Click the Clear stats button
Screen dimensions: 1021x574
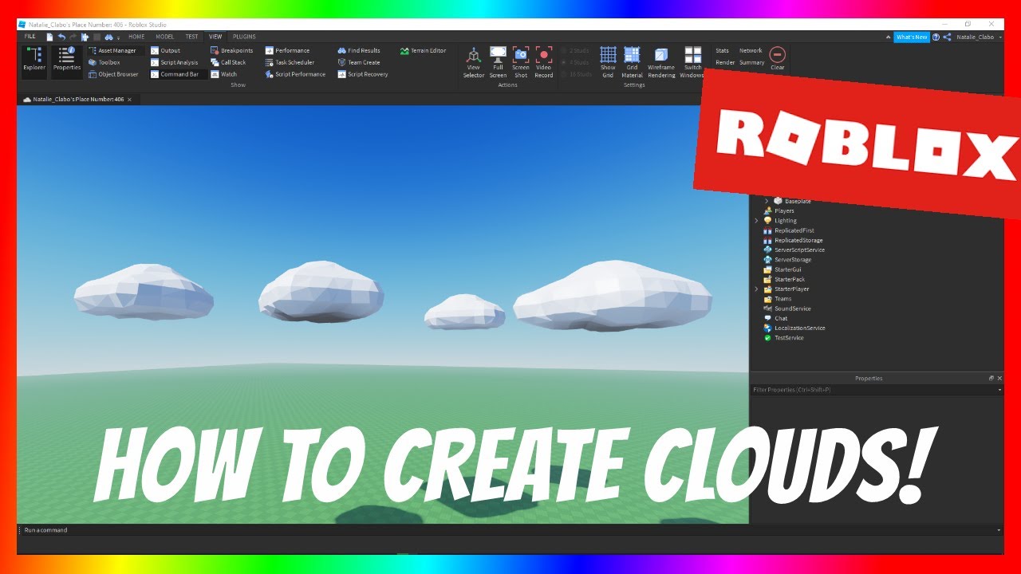click(778, 58)
